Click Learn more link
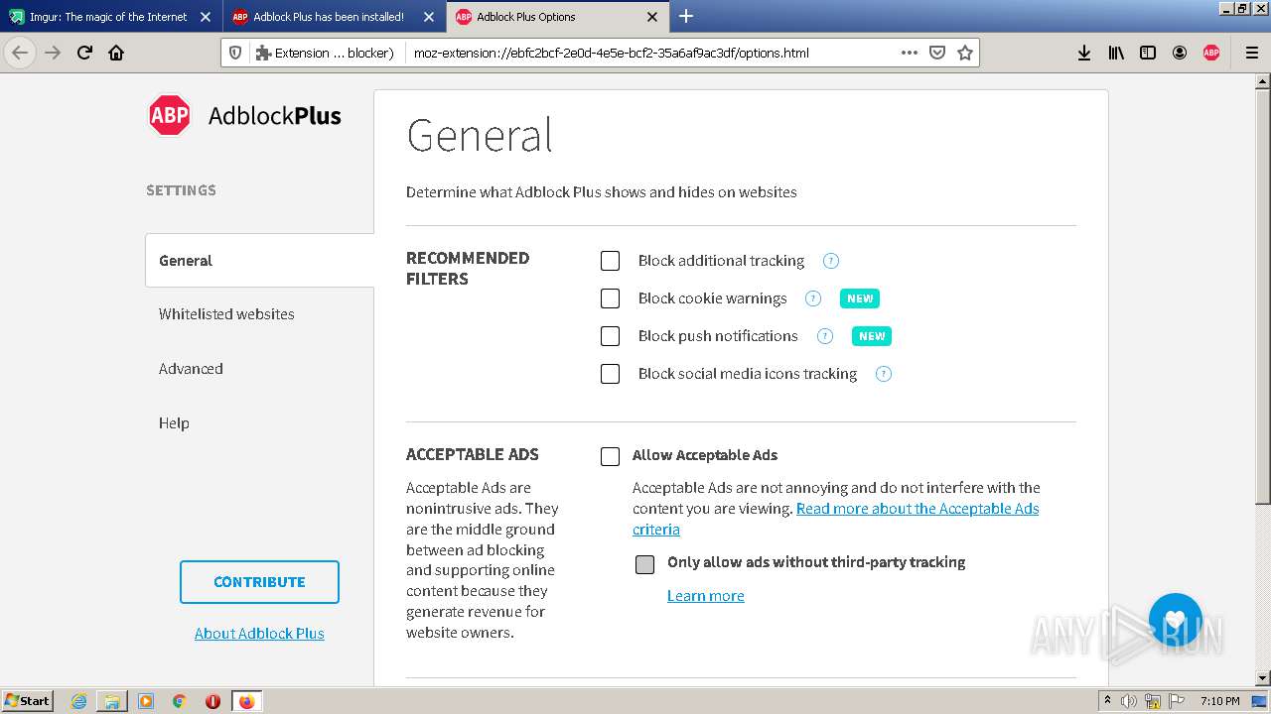1271x714 pixels. (x=706, y=596)
